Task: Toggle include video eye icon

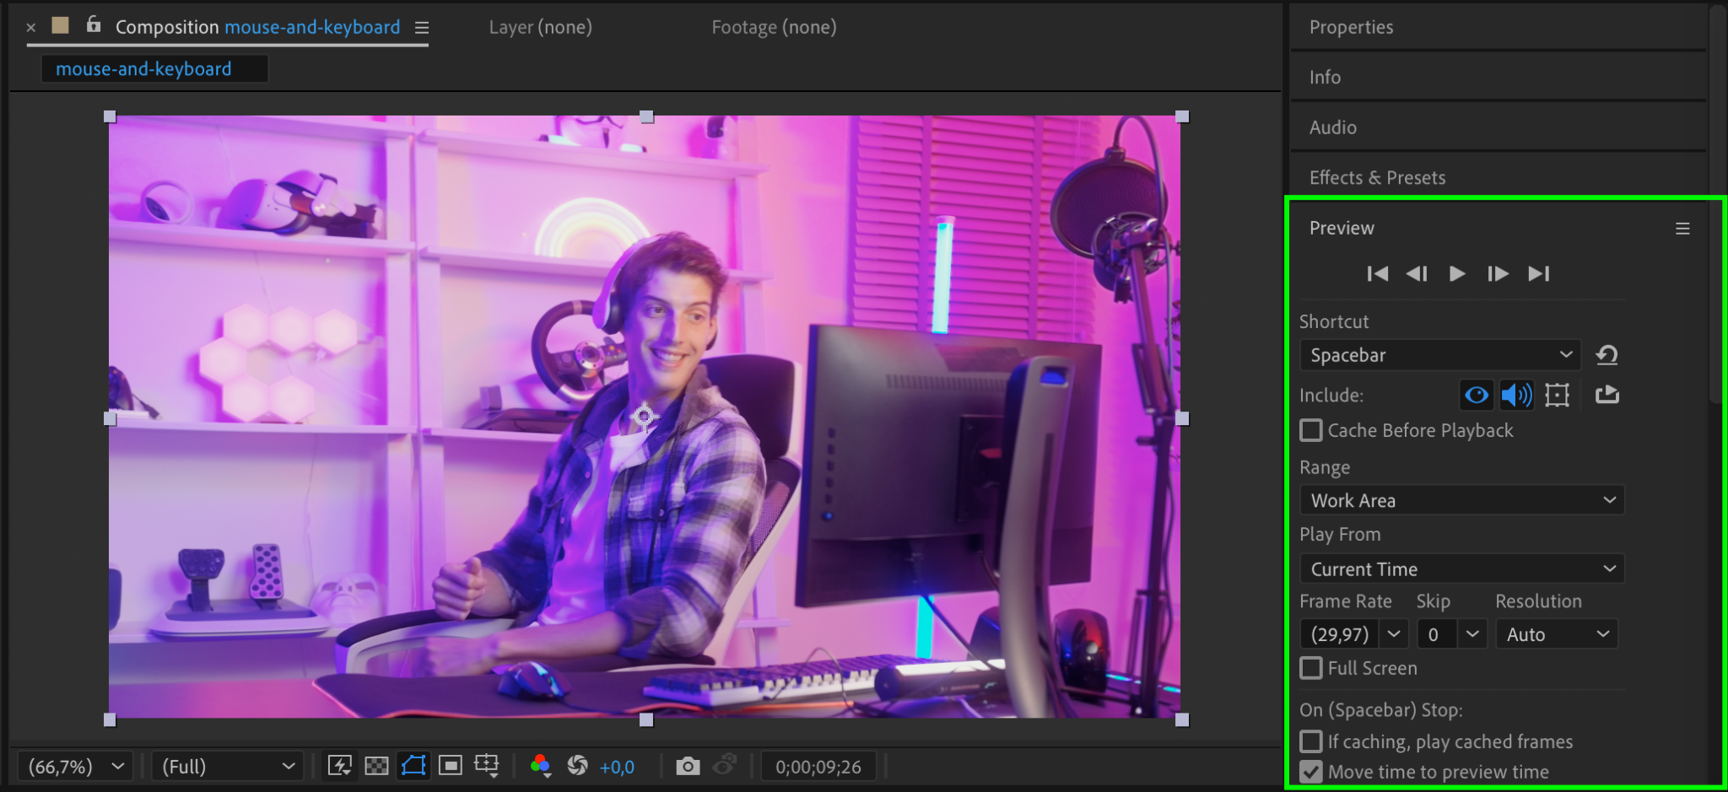Action: (x=1477, y=395)
